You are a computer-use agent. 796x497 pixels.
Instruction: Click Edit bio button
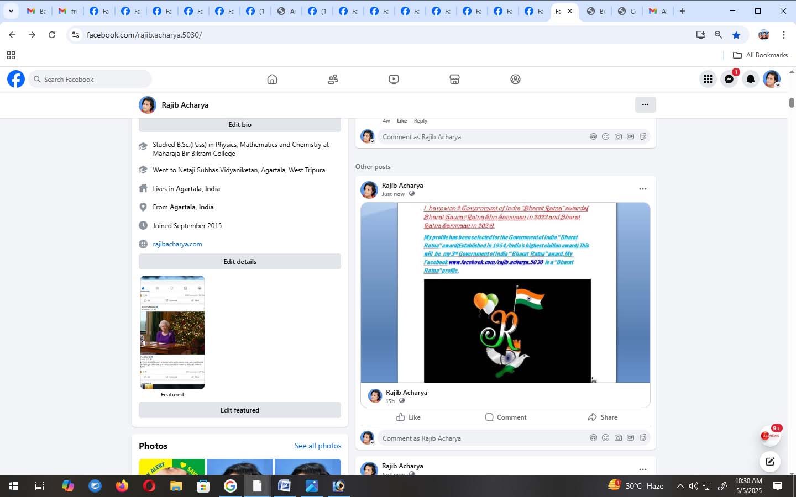click(x=240, y=125)
